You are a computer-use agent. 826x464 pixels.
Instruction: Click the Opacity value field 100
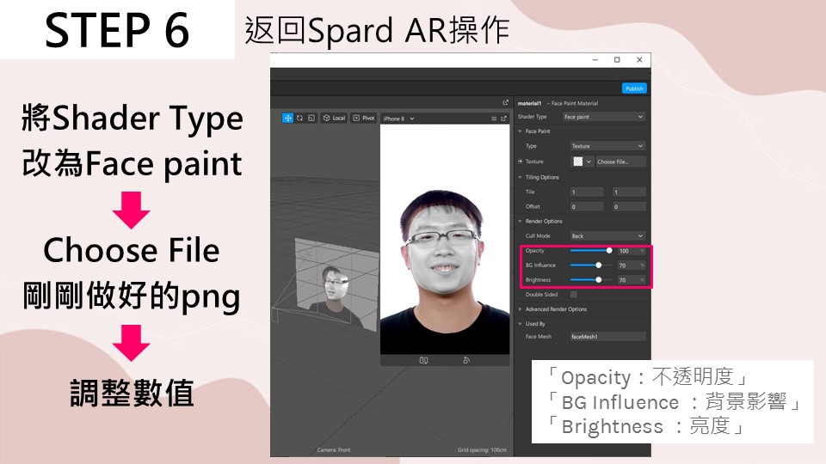631,251
